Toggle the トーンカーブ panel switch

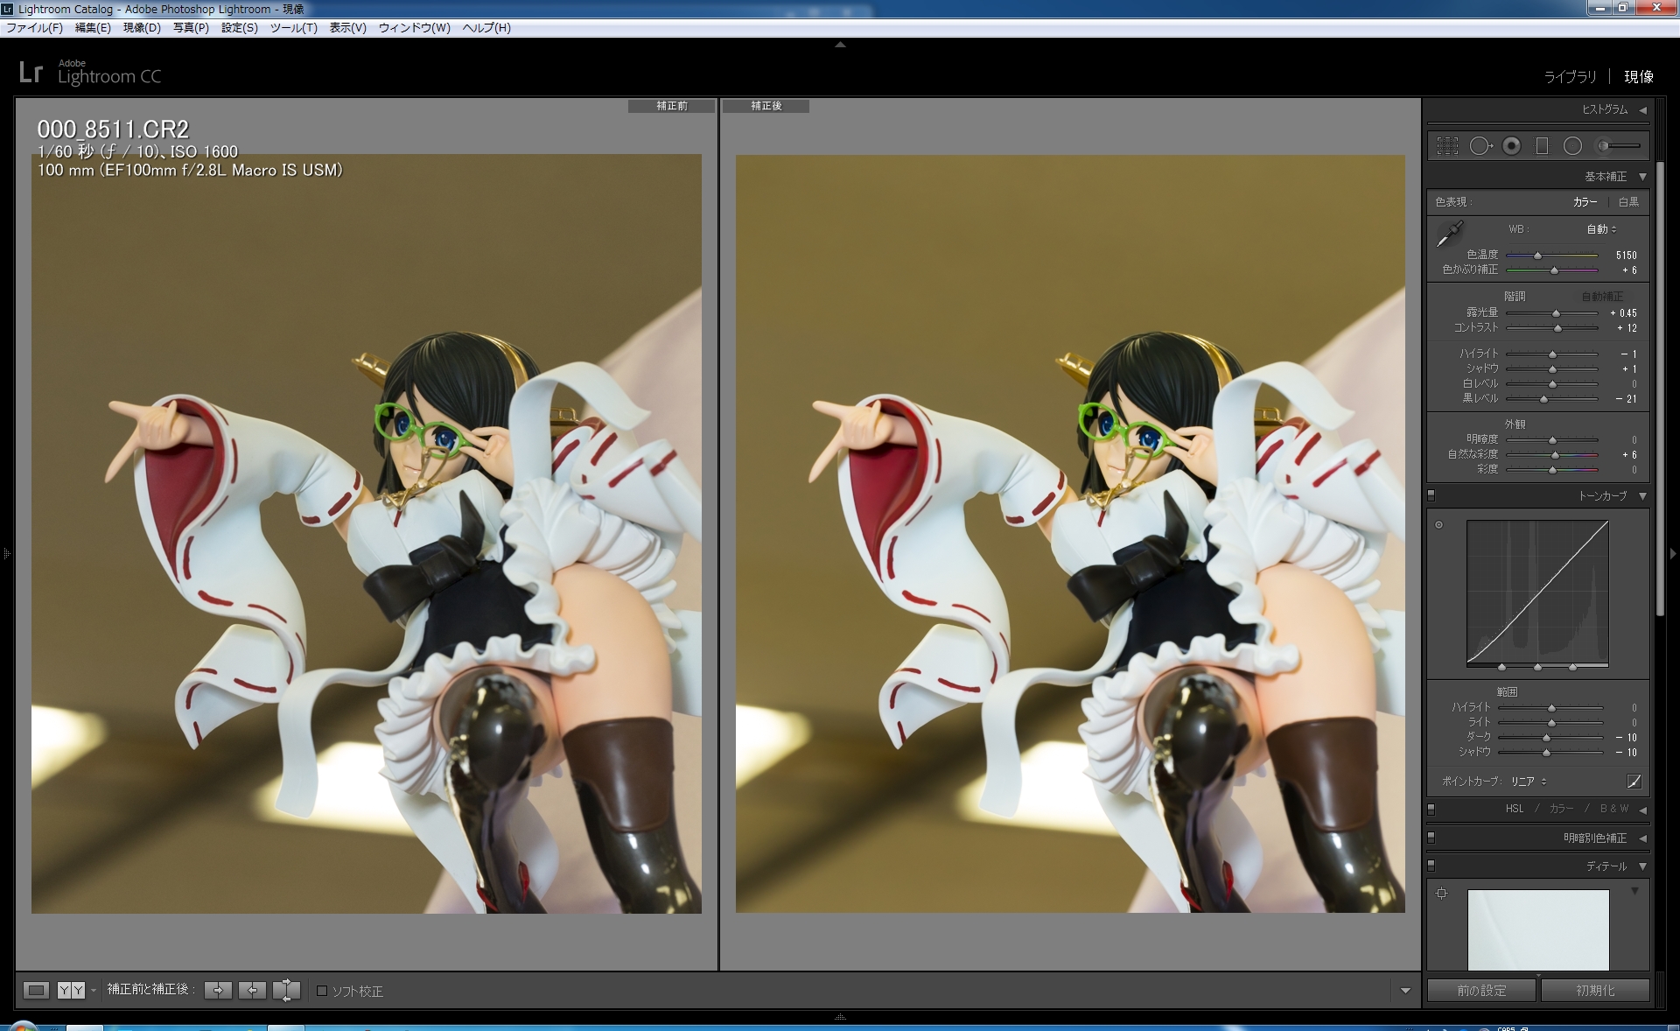pyautogui.click(x=1431, y=495)
